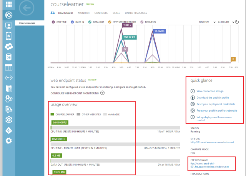
Task: Click the arrow icon beside source control setup
Action: (x=193, y=117)
